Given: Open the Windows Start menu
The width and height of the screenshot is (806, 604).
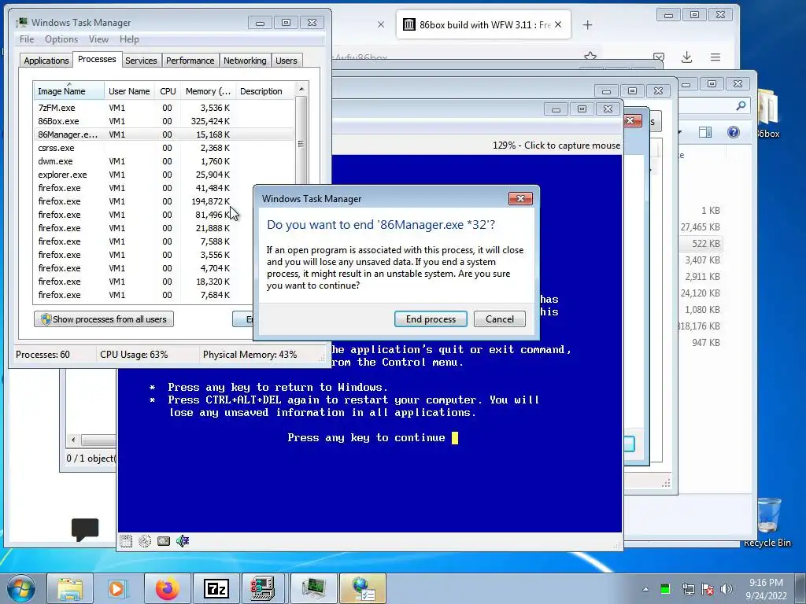Looking at the screenshot, I should (21, 588).
